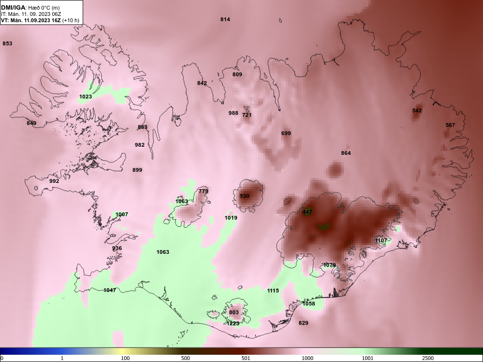Click the map value 1019
Image resolution: width=483 pixels, height=362 pixels.
[x=231, y=218]
